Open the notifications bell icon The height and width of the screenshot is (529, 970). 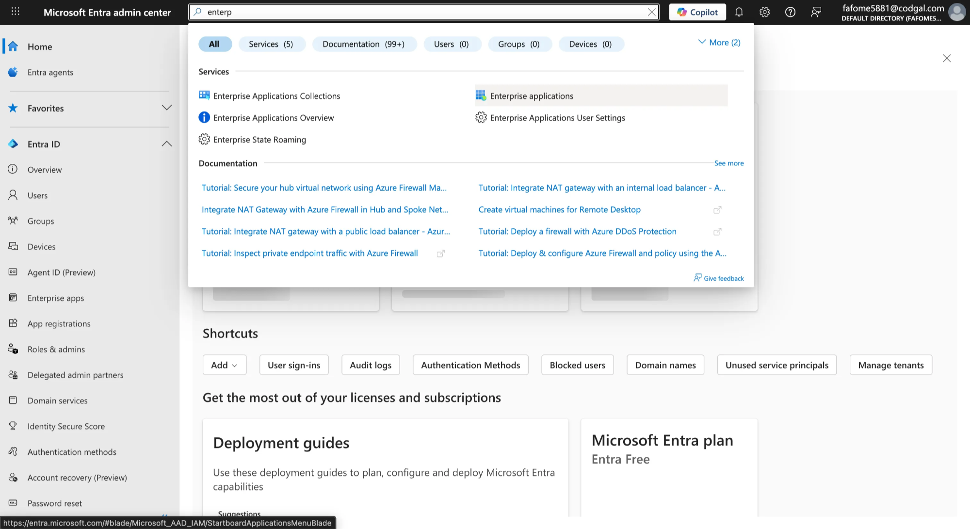pyautogui.click(x=739, y=12)
